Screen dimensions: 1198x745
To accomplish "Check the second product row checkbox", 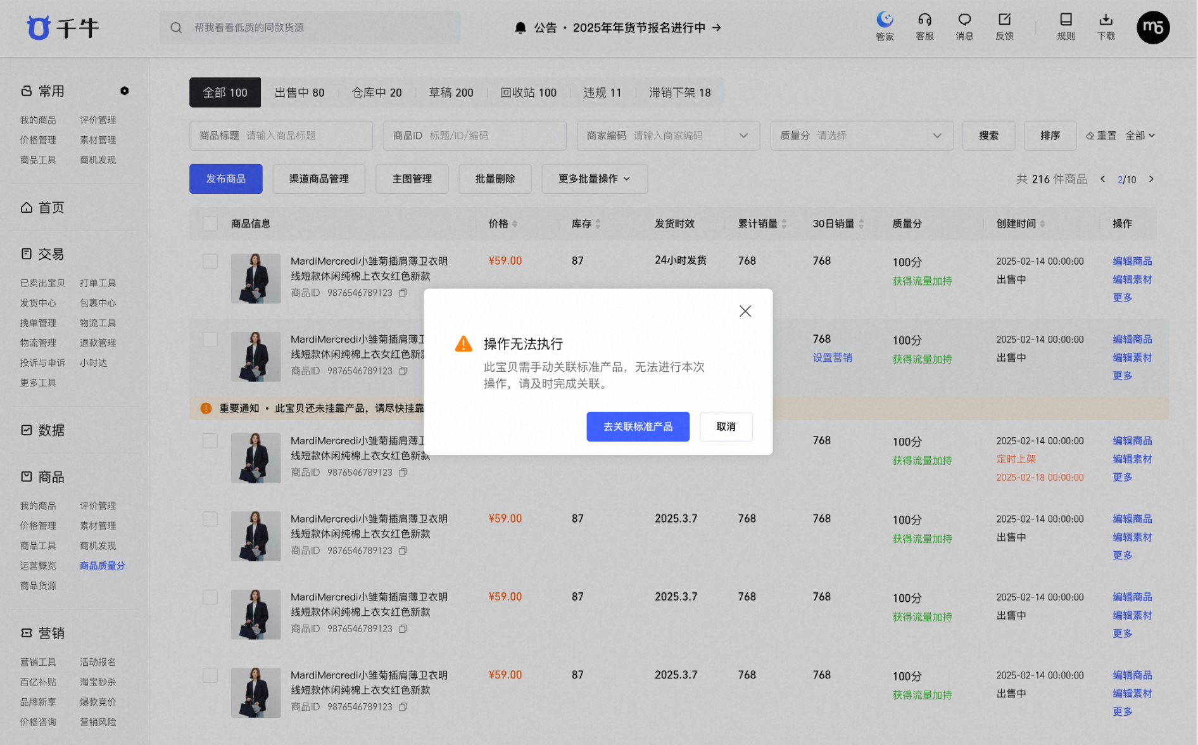I will pyautogui.click(x=210, y=340).
